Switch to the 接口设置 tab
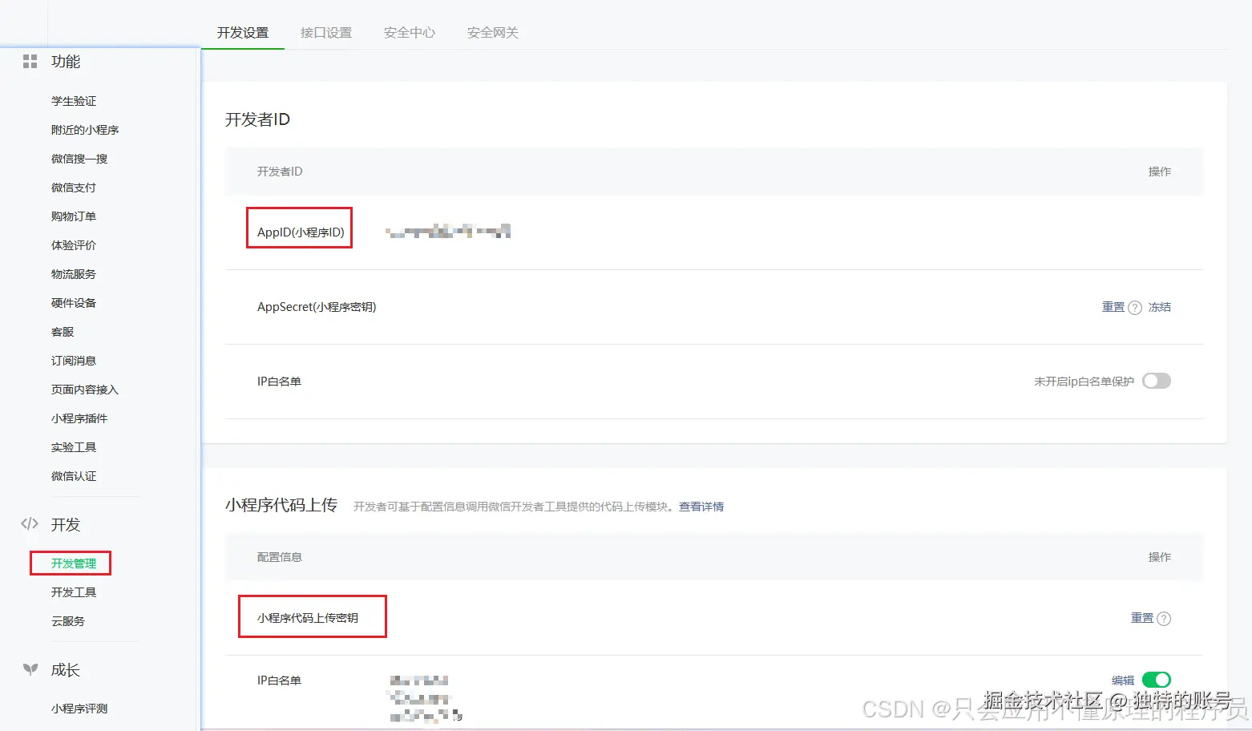The image size is (1252, 731). (x=325, y=33)
